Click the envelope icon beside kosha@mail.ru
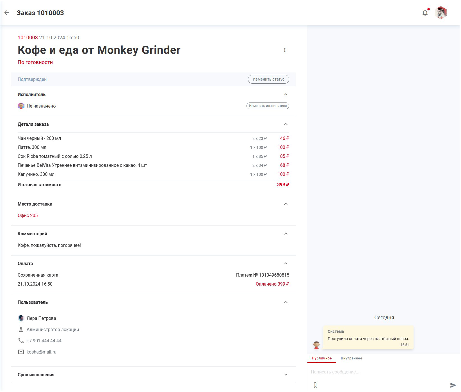This screenshot has width=461, height=392. 21,352
